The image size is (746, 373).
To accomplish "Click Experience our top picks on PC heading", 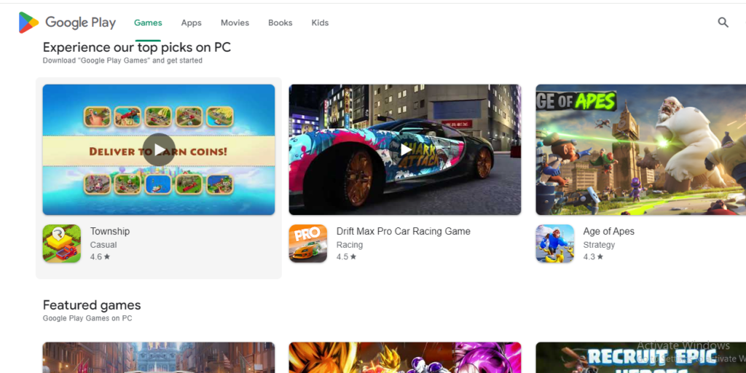I will click(x=136, y=47).
